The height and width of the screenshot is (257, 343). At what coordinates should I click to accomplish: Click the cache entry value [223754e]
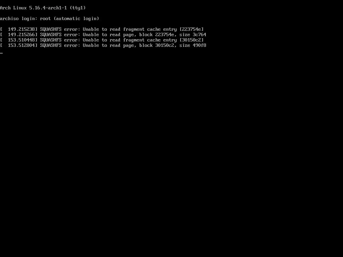pos(191,29)
